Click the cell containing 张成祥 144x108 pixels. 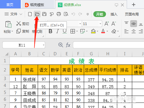30,79
